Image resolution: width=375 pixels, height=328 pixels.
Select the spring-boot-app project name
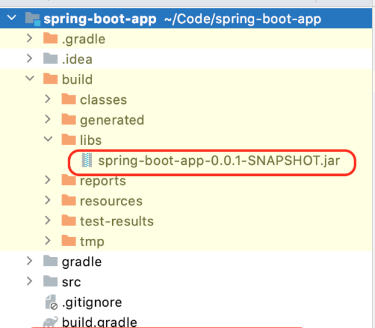pos(100,19)
